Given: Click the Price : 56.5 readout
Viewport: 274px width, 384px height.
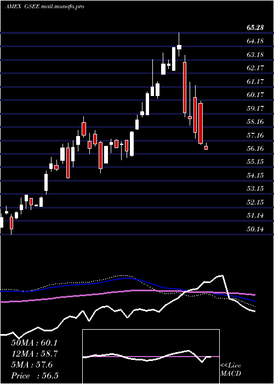Looking at the screenshot, I should 35,376.
